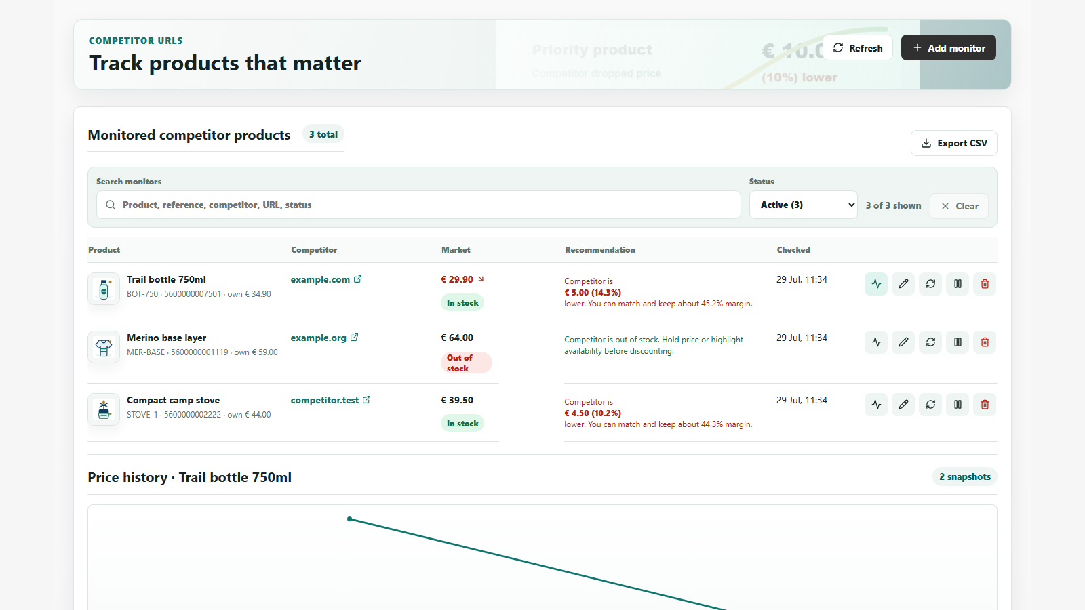Click the Merino base layer product name
This screenshot has width=1085, height=610.
point(166,338)
